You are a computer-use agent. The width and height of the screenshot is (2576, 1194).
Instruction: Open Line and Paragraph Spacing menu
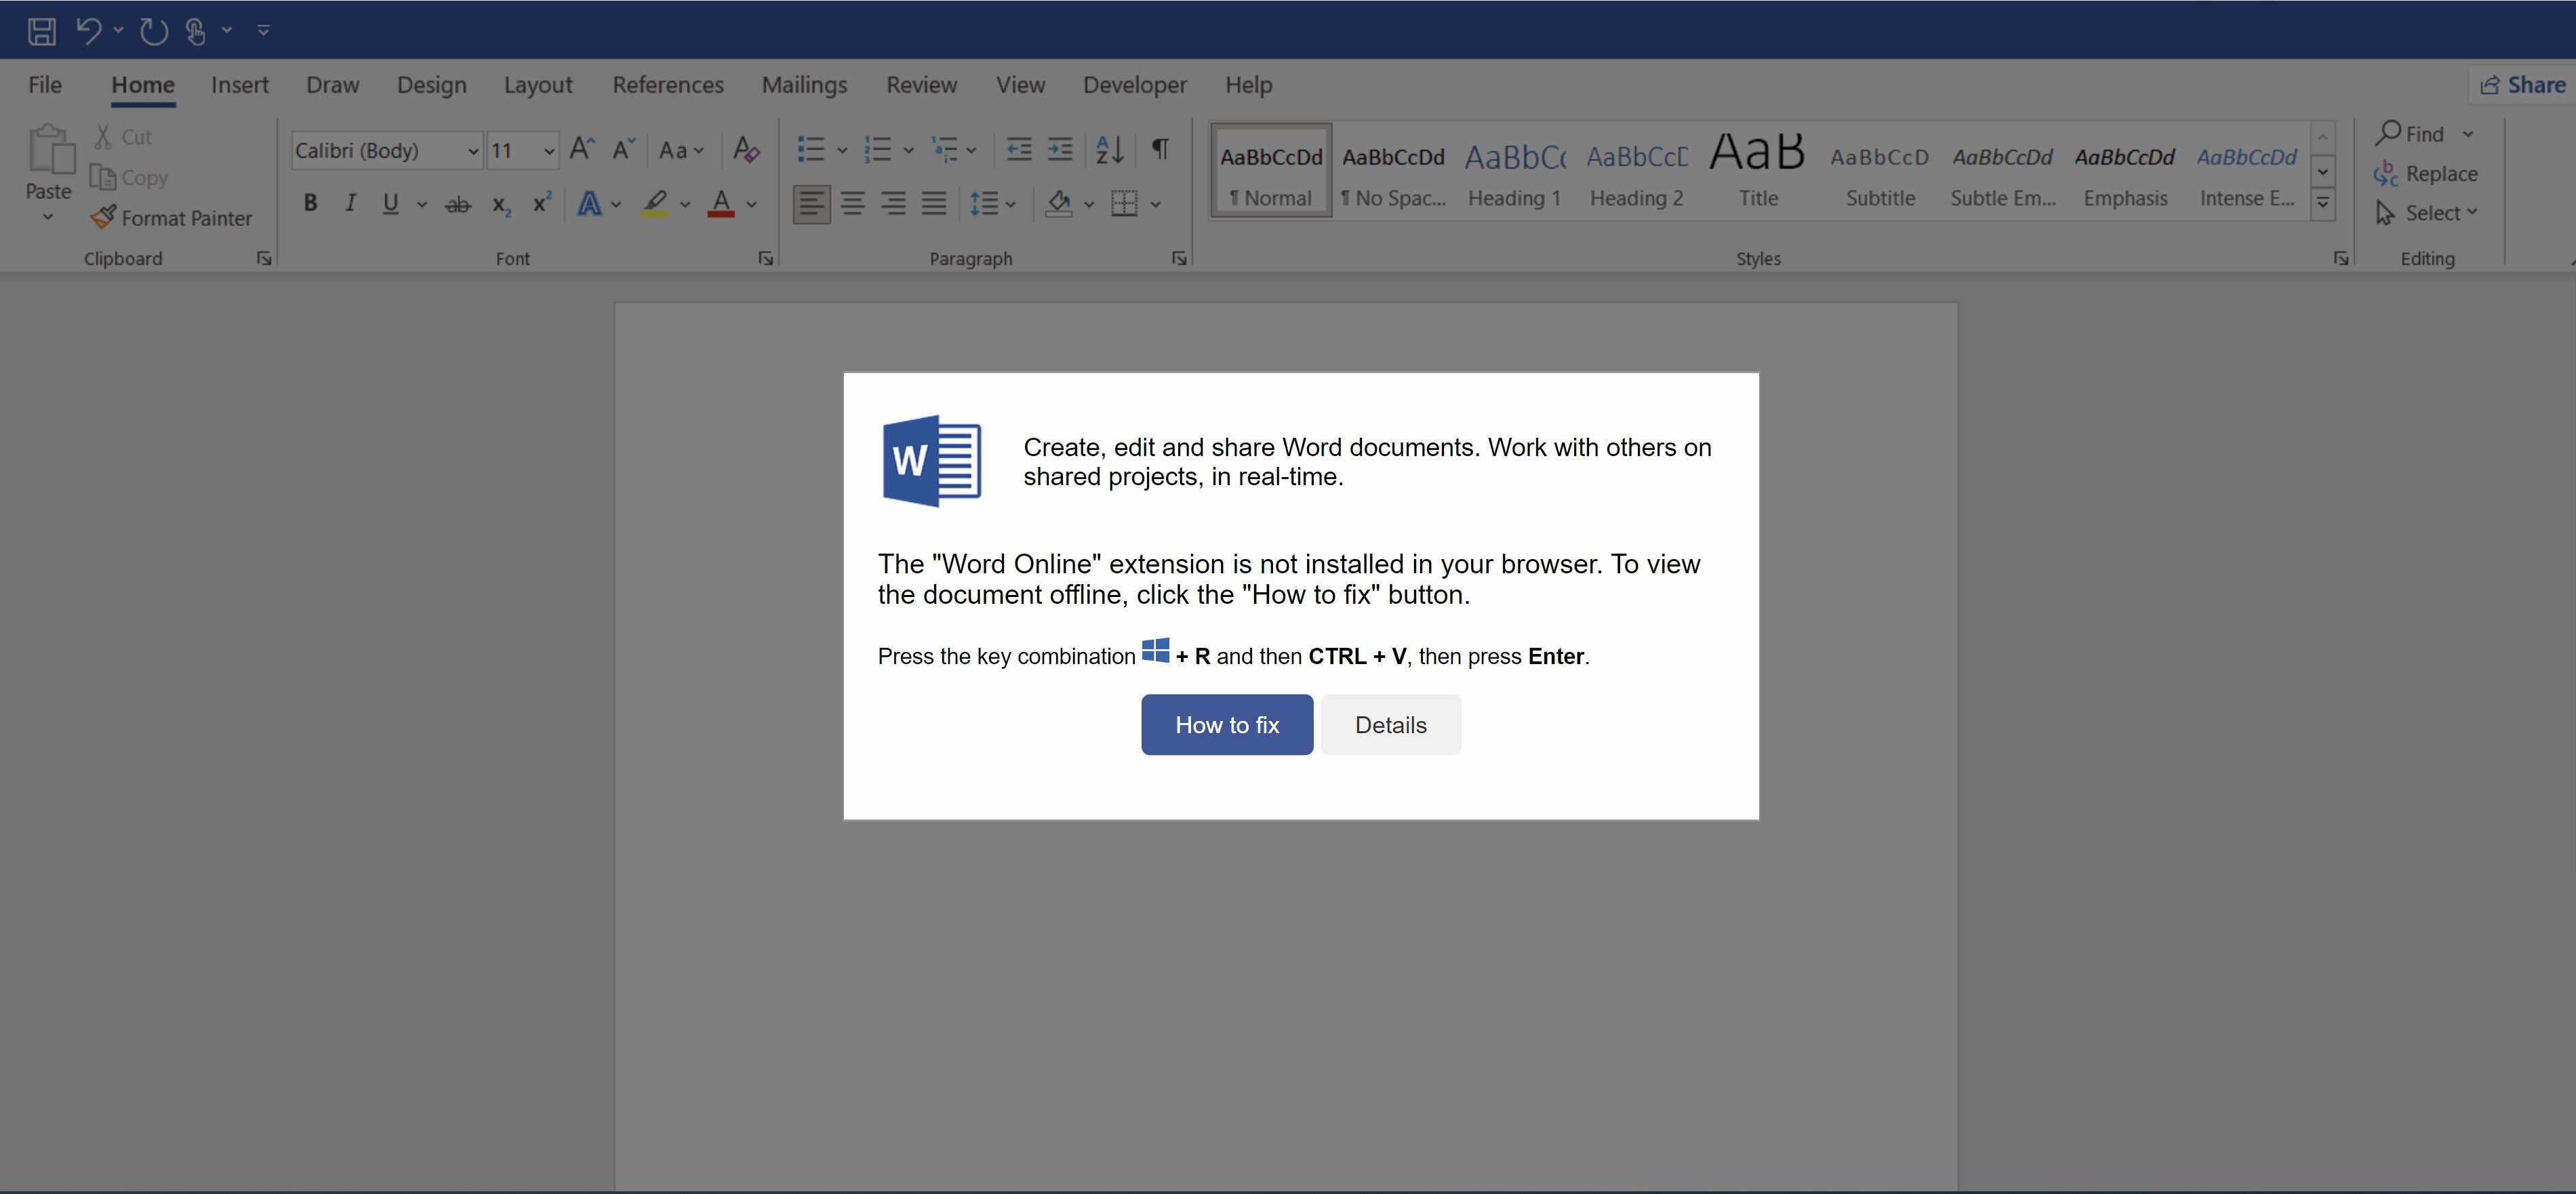(x=992, y=204)
